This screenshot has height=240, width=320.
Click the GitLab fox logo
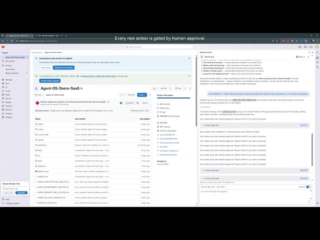click(x=3, y=47)
